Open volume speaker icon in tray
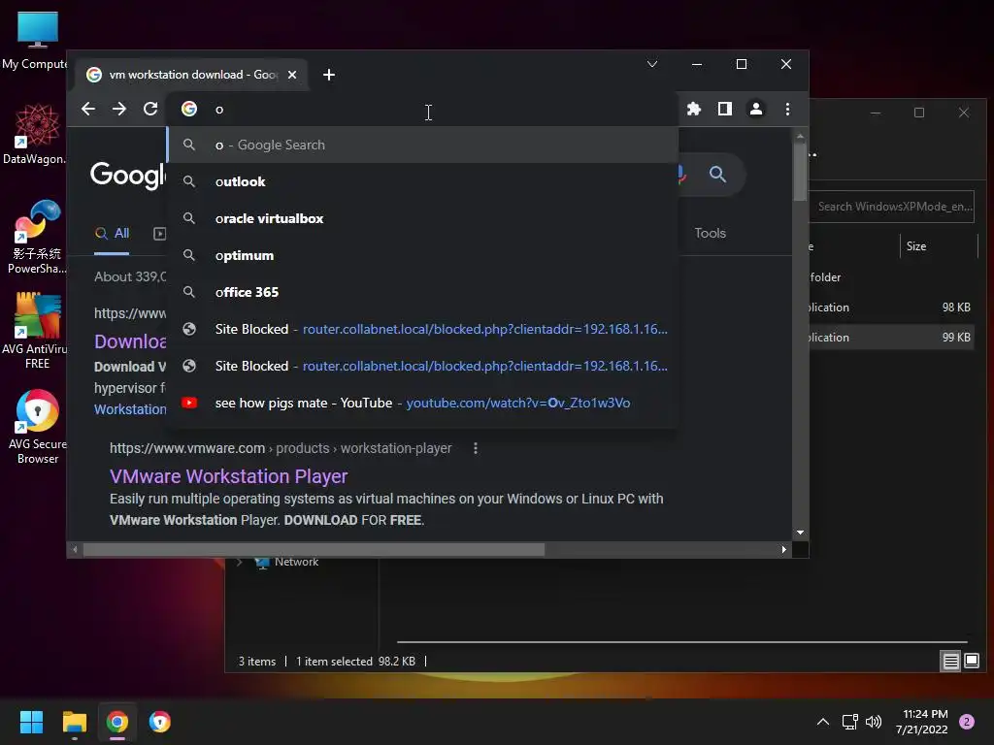Screen dimensions: 994x745 (874, 722)
